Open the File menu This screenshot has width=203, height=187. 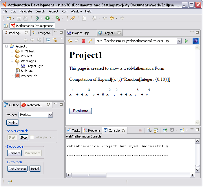pyautogui.click(x=5, y=11)
